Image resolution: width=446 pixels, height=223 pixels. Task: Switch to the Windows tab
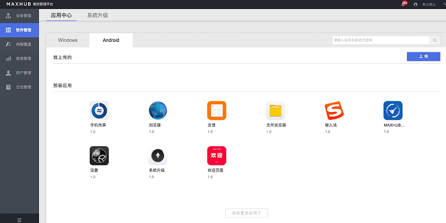click(x=67, y=40)
